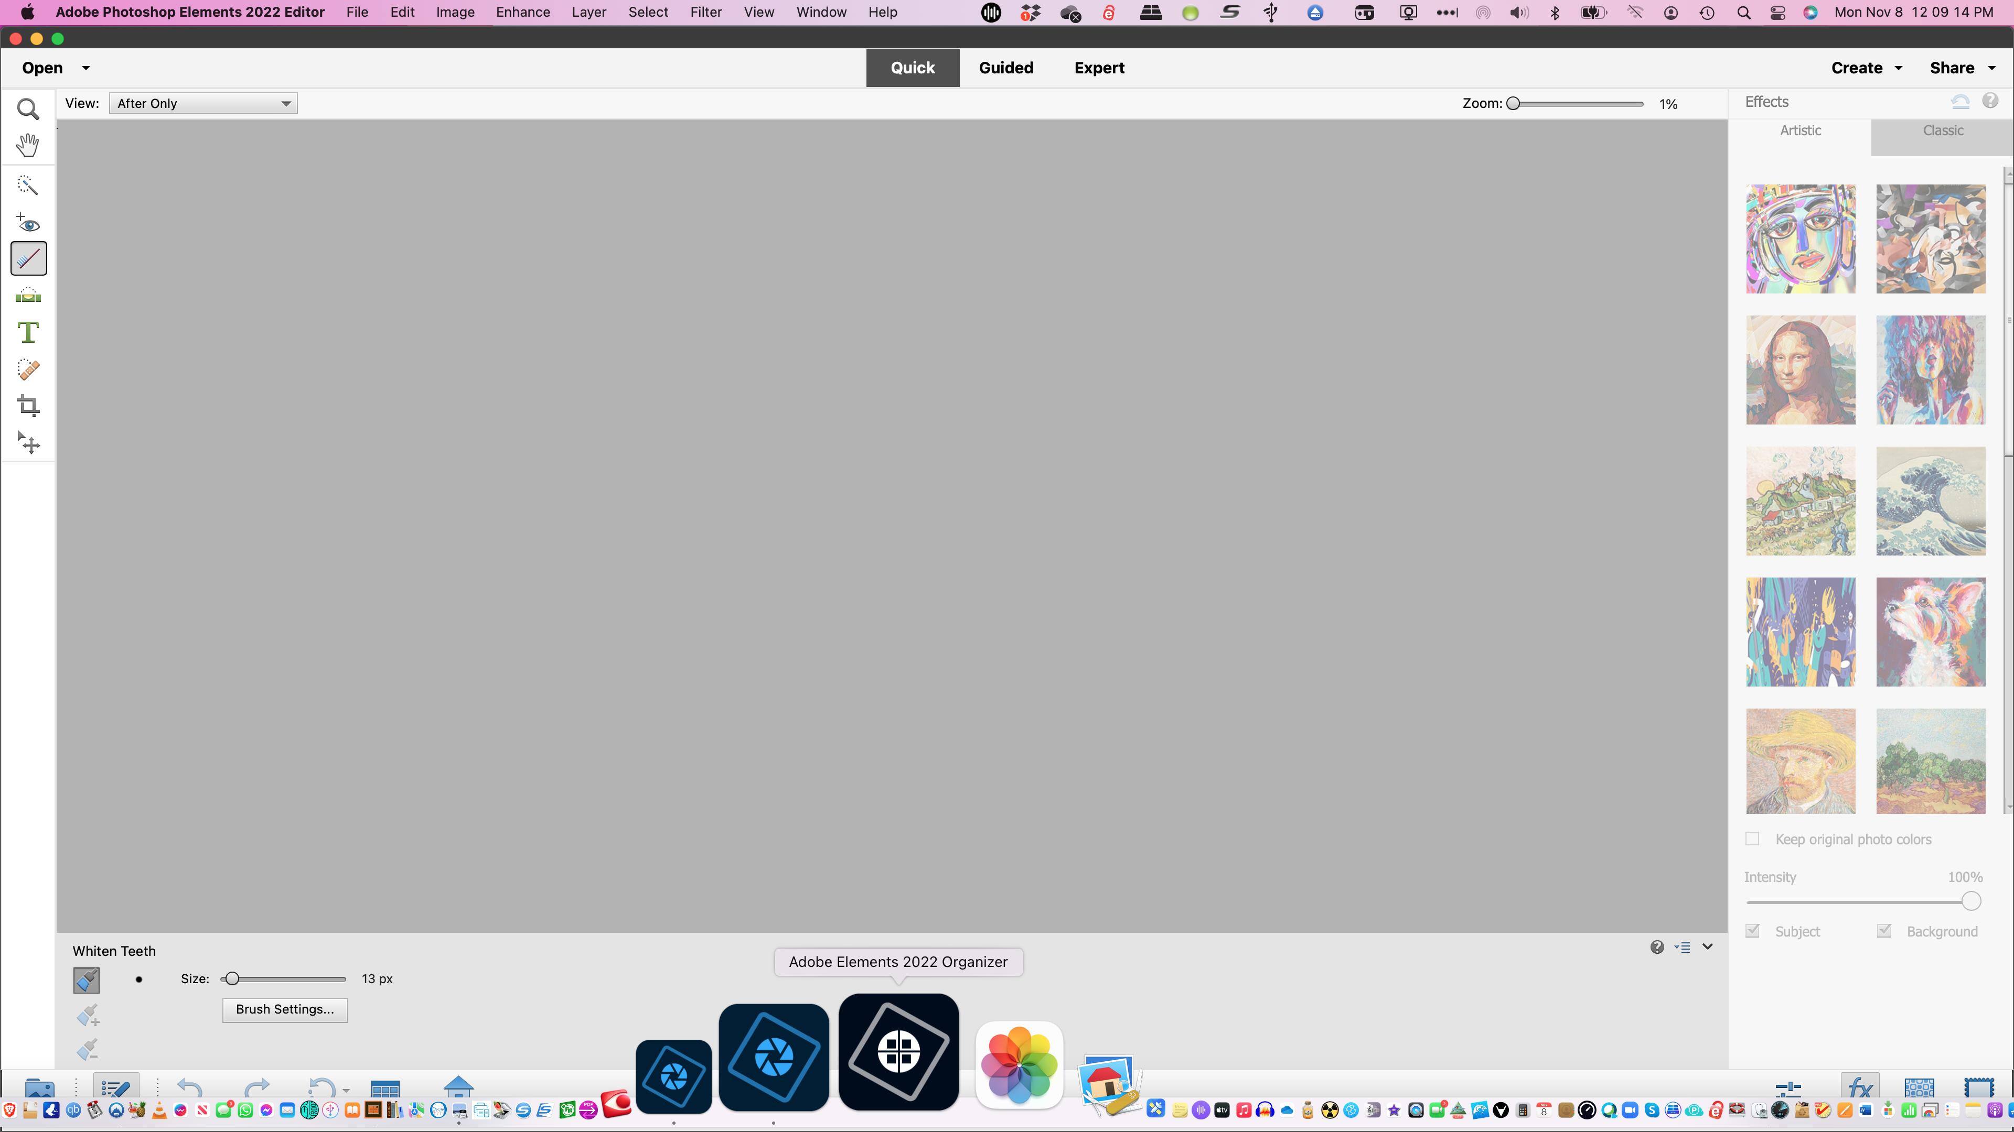
Task: Open the Enhance menu
Action: [x=522, y=13]
